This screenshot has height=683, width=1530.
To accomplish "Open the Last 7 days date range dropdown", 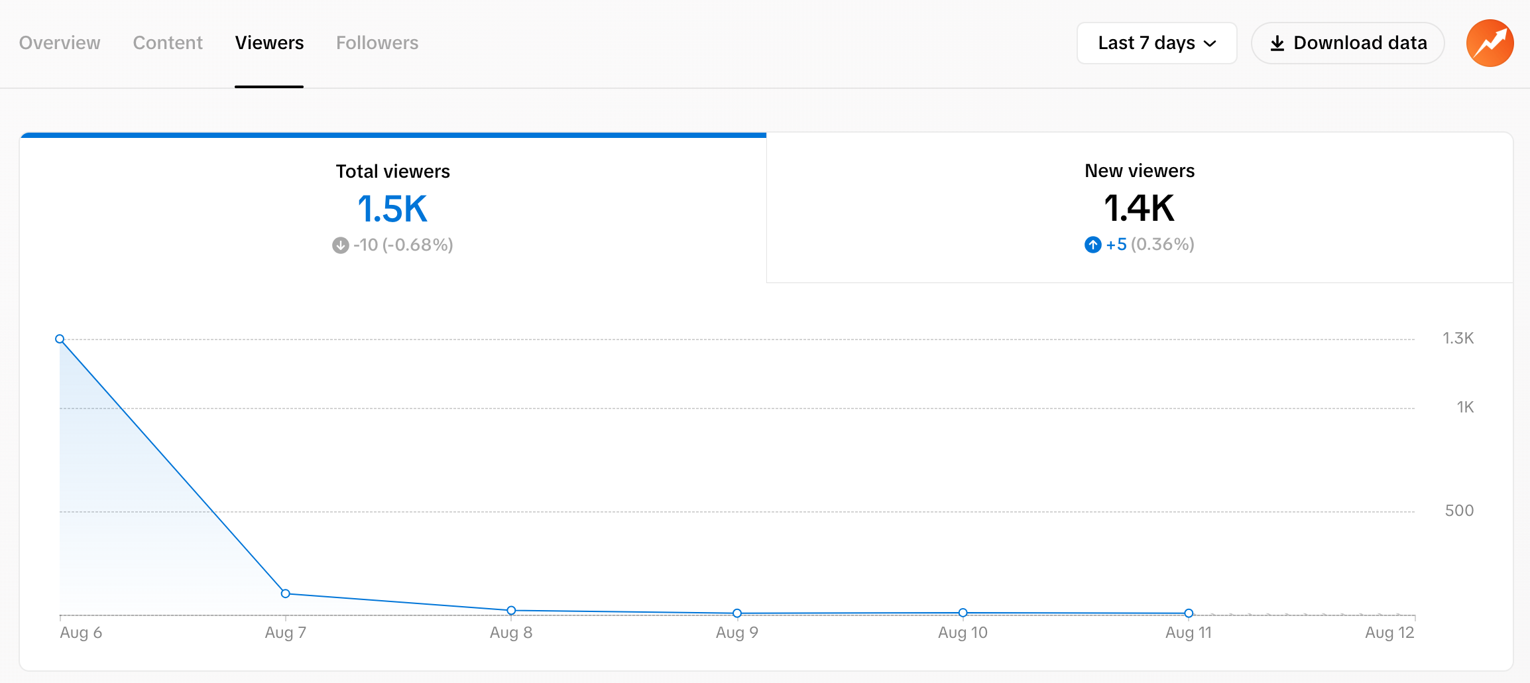I will click(x=1156, y=42).
